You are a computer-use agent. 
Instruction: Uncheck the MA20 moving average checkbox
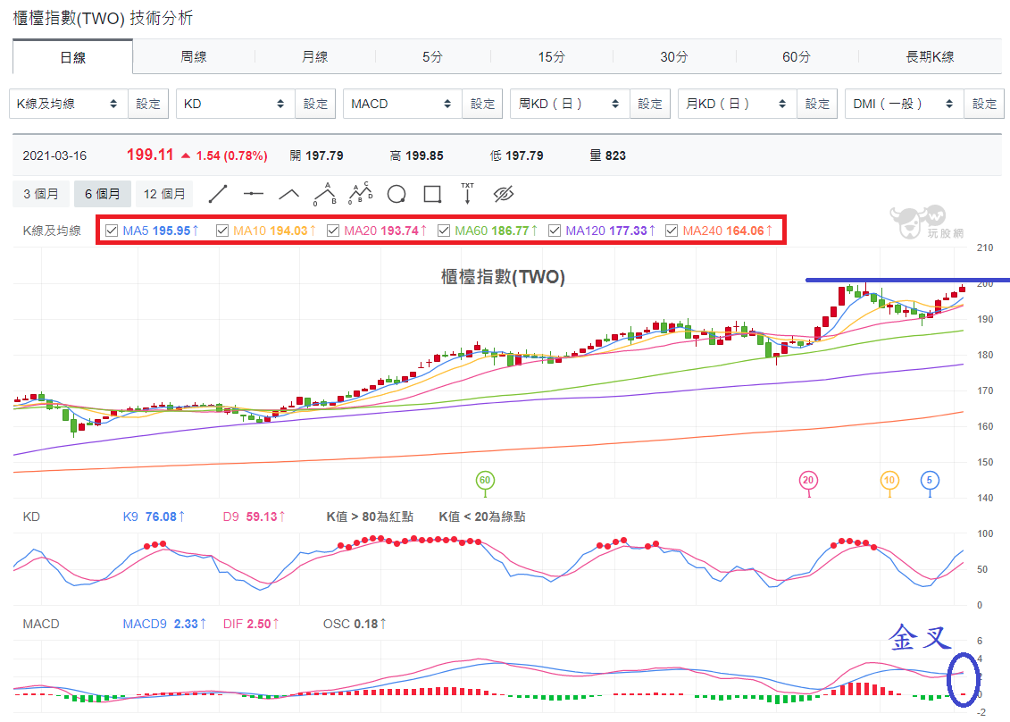pos(333,231)
